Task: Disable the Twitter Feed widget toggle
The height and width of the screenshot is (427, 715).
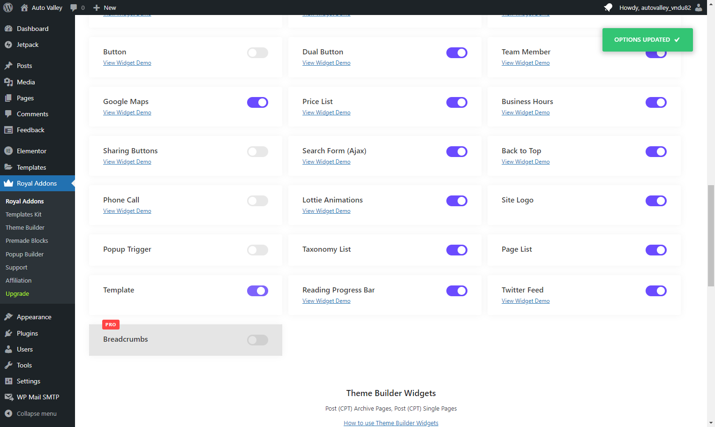Action: 656,291
